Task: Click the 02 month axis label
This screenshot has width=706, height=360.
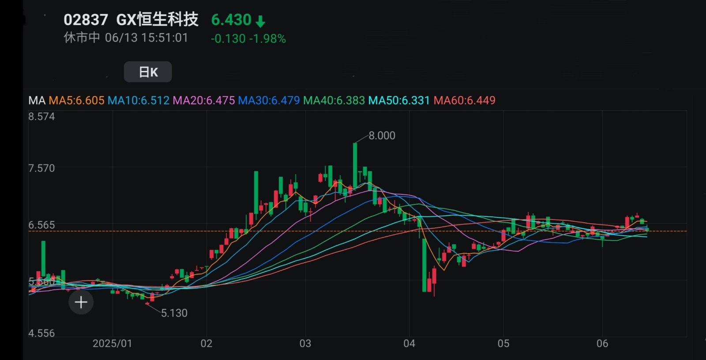Action: (207, 344)
